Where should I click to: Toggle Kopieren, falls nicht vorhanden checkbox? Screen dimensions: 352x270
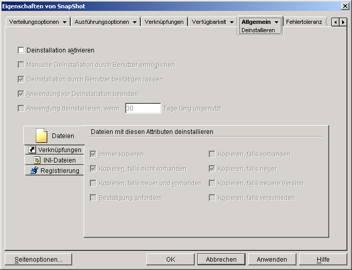(x=93, y=169)
